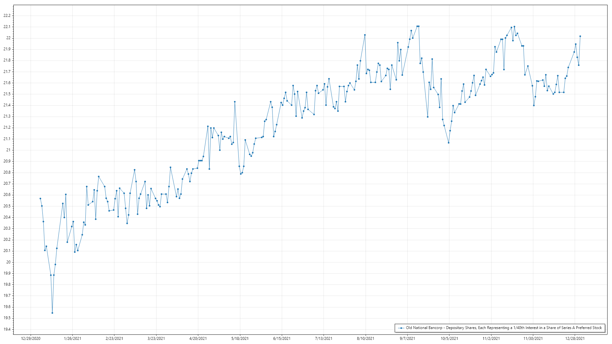Image resolution: width=612 pixels, height=344 pixels.
Task: Click the lowest data point near 19.5
Action: [x=52, y=313]
